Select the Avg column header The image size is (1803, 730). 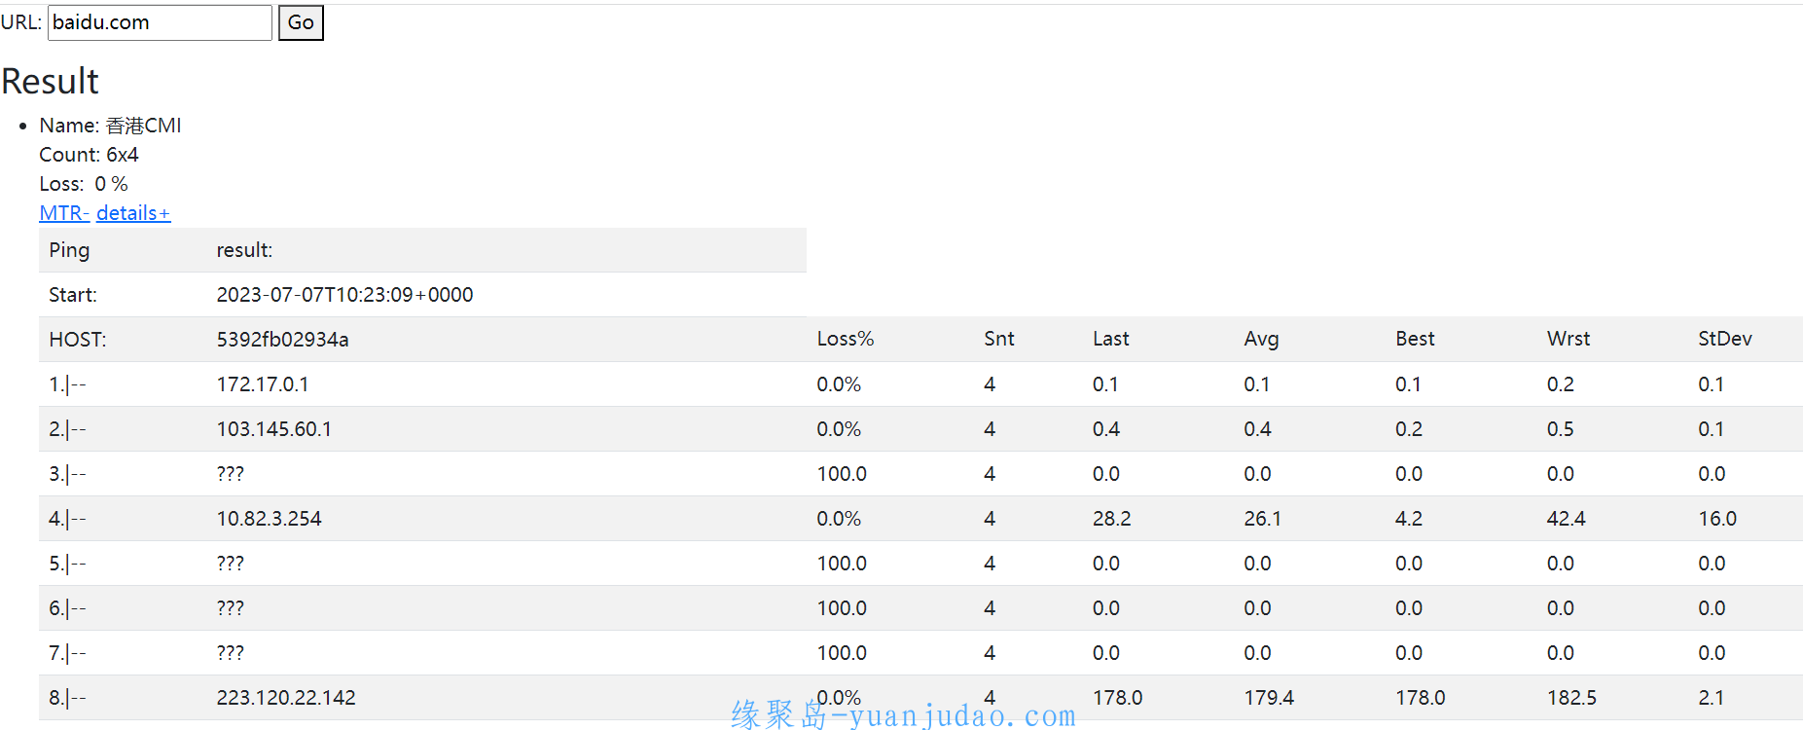(1261, 339)
